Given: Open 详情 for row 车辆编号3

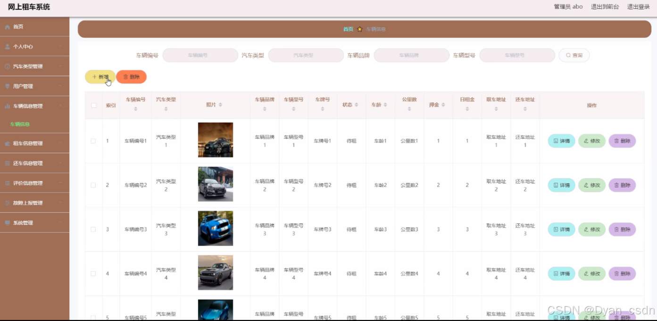Looking at the screenshot, I should coord(561,230).
